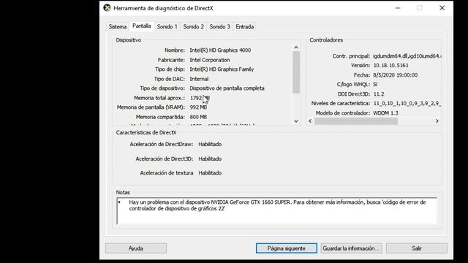Click the Controladores scroll right arrow
Screen dimensions: 468x263
pos(437,121)
